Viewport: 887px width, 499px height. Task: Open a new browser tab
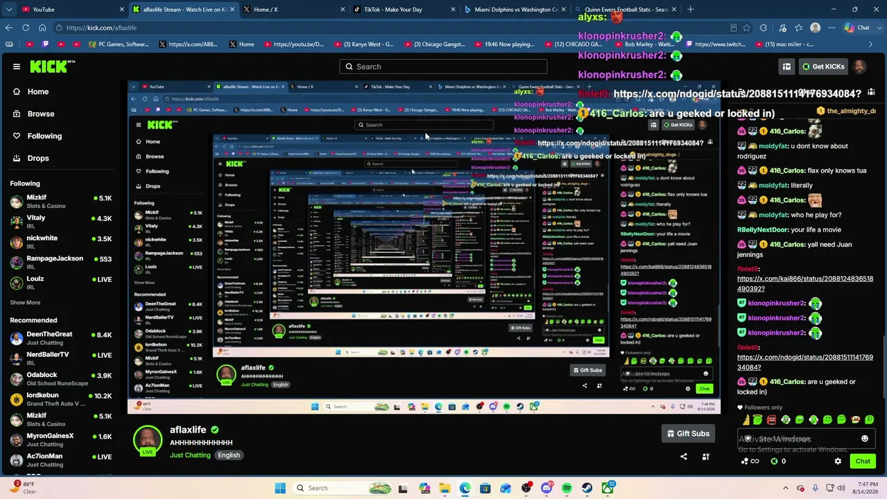(x=690, y=10)
